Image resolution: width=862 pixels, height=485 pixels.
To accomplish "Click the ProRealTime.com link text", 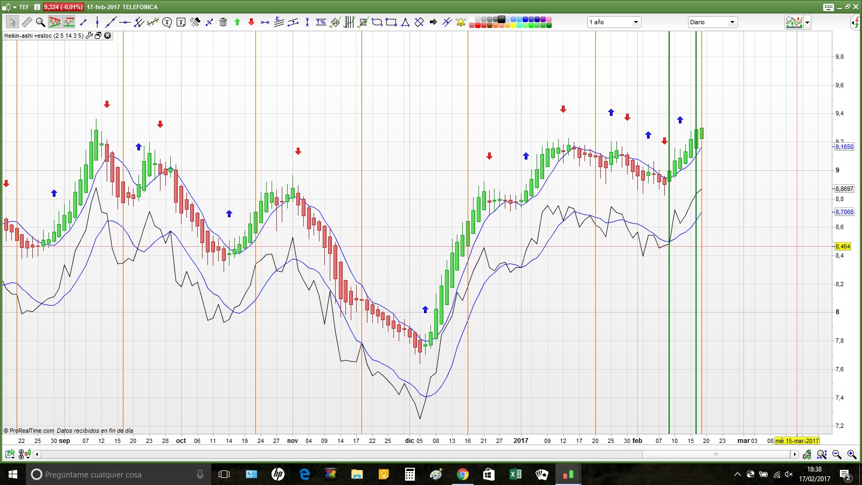I will click(x=32, y=431).
